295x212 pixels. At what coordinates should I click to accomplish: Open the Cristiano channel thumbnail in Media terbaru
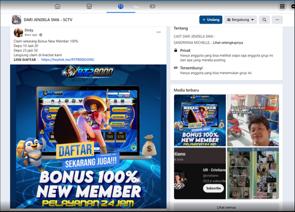tap(200, 174)
